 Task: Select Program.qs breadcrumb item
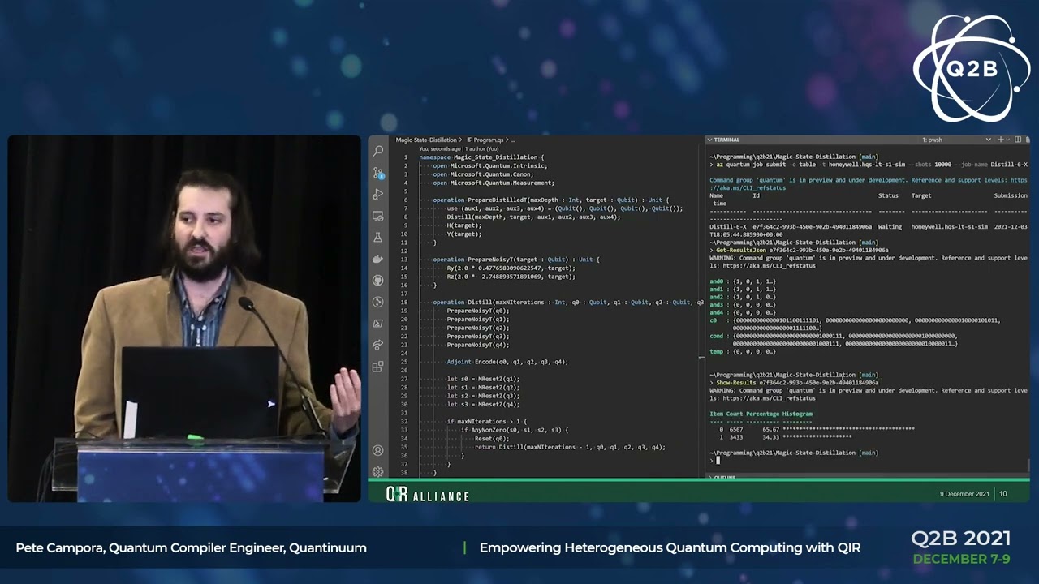coord(487,140)
